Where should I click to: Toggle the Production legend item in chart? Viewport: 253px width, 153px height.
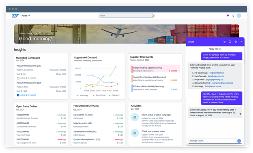click(99, 95)
